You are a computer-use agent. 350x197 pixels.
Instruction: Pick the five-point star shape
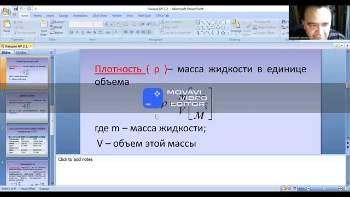click(x=223, y=33)
